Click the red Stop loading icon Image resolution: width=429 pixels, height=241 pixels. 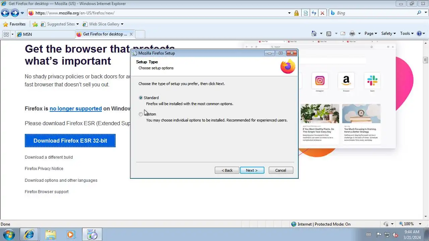pyautogui.click(x=322, y=13)
